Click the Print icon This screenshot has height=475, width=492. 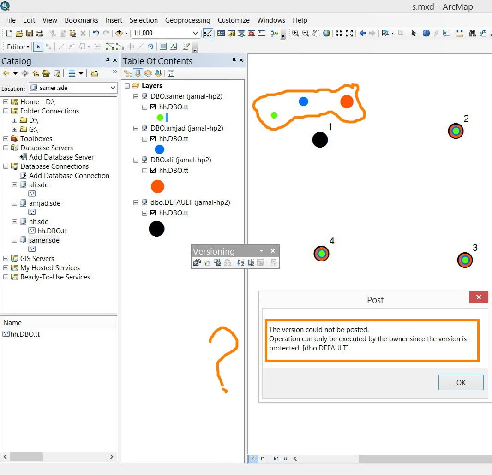coord(40,33)
